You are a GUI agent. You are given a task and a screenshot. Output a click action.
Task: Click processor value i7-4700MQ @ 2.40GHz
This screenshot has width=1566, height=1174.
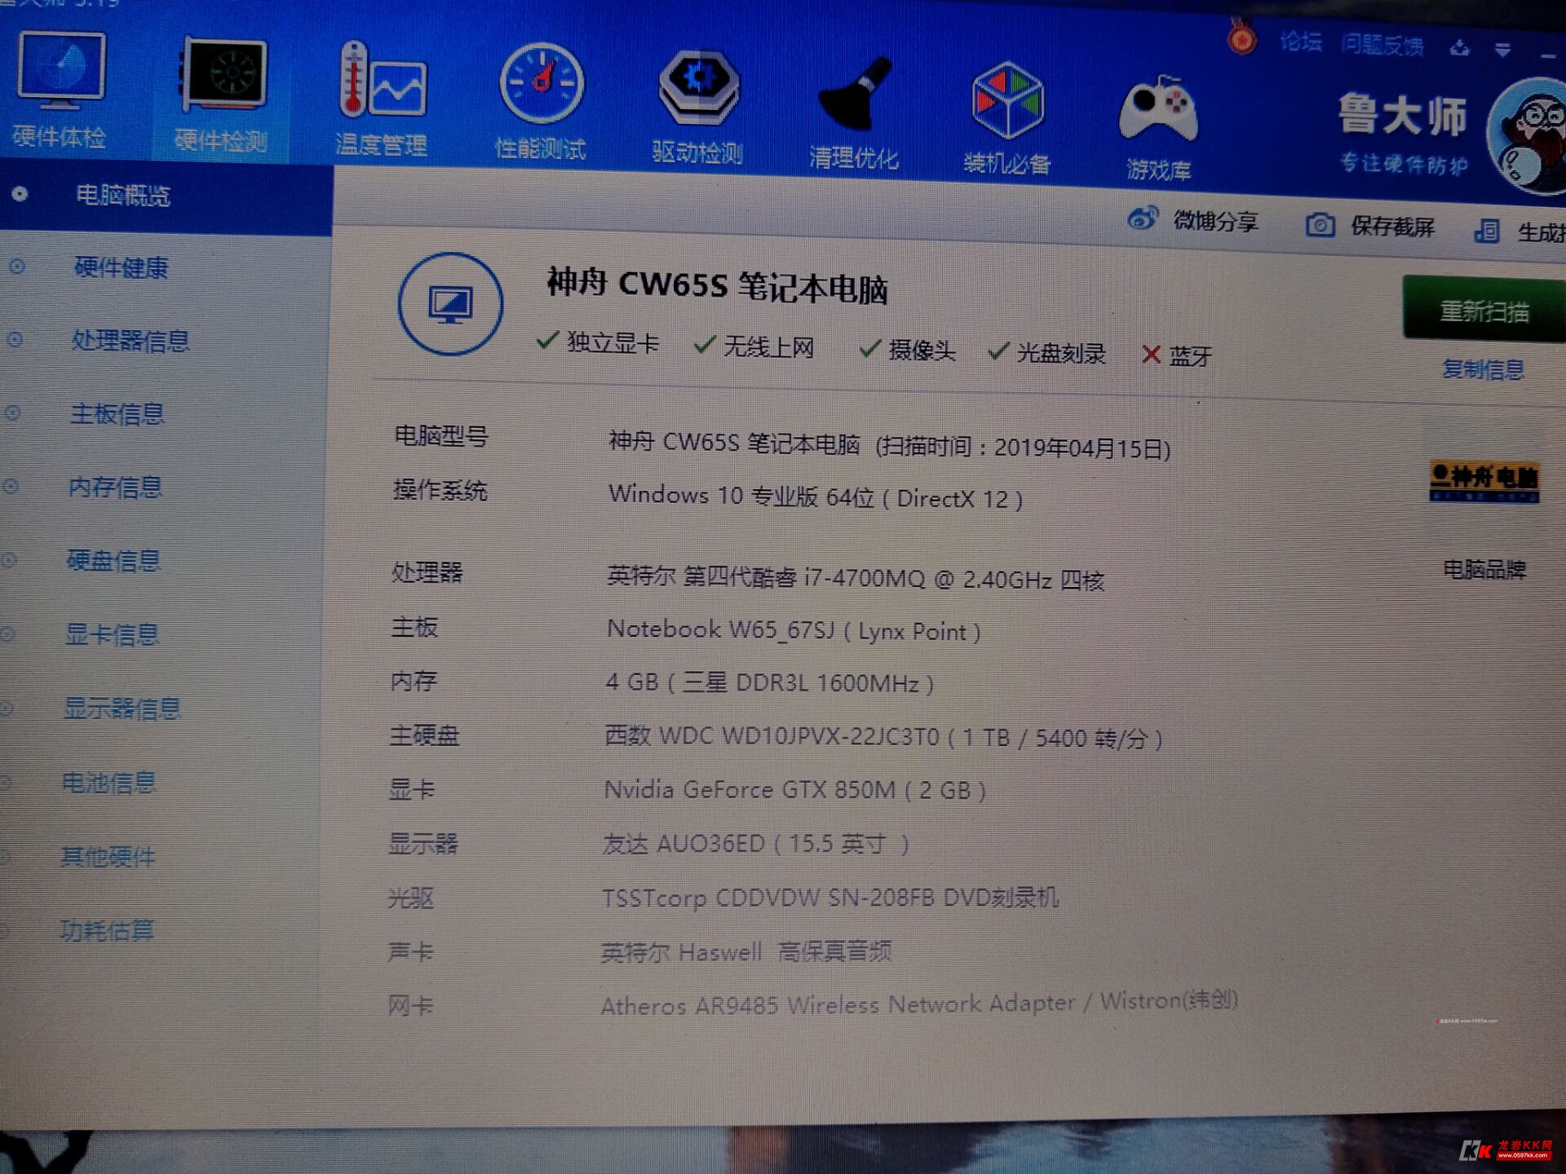(856, 578)
